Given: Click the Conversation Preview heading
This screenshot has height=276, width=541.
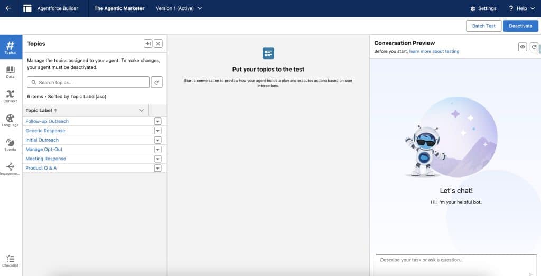Looking at the screenshot, I should coord(404,43).
